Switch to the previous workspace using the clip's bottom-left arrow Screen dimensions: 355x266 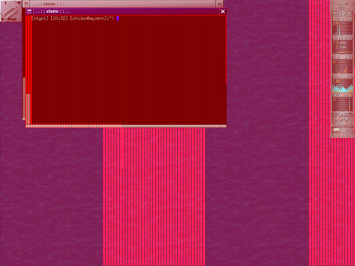click(x=3, y=19)
